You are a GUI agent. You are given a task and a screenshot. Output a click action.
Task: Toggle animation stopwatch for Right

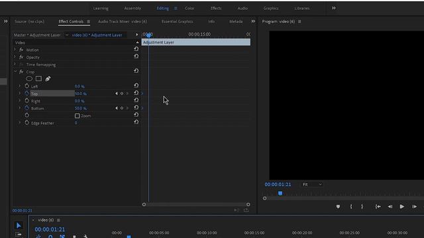coord(26,100)
